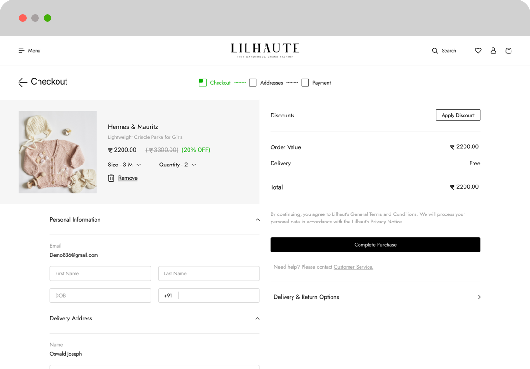The width and height of the screenshot is (530, 369).
Task: Click the Apply Discount button
Action: [x=458, y=115]
